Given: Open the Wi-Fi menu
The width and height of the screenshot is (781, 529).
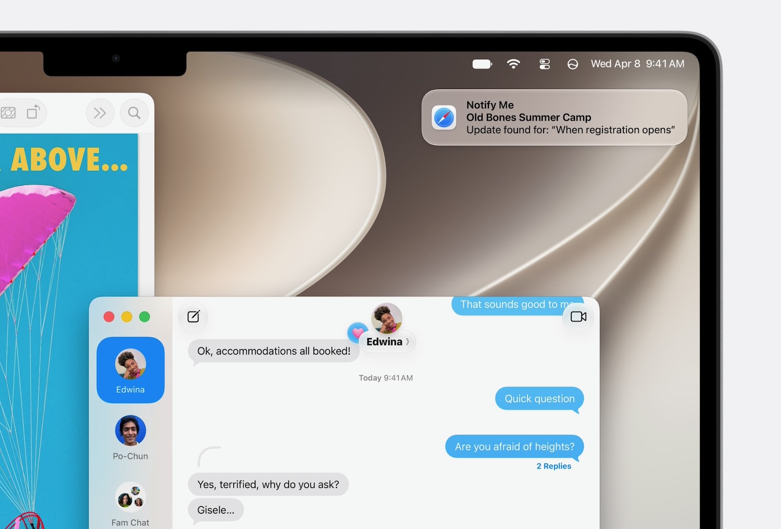Looking at the screenshot, I should pyautogui.click(x=513, y=64).
